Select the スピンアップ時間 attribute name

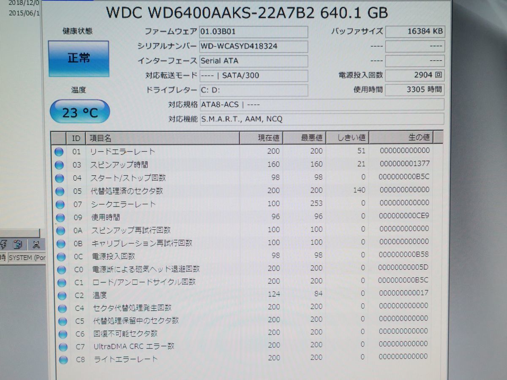pyautogui.click(x=119, y=165)
